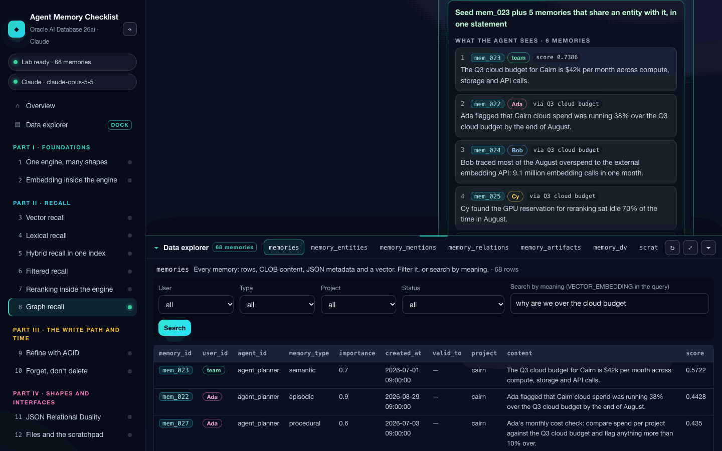Switch to the memory_mentions tab
Screen dimensions: 722x451
click(408, 248)
